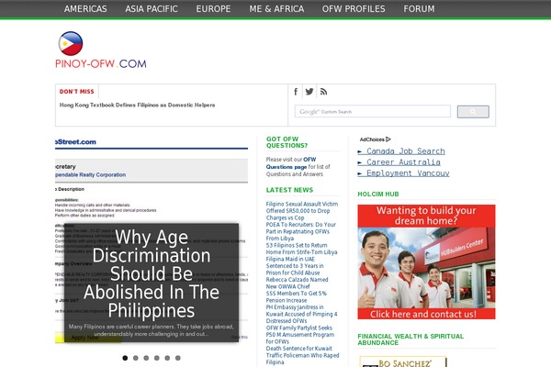The height and width of the screenshot is (367, 551).
Task: Read POEA To Recruiters news item
Action: [x=301, y=231]
